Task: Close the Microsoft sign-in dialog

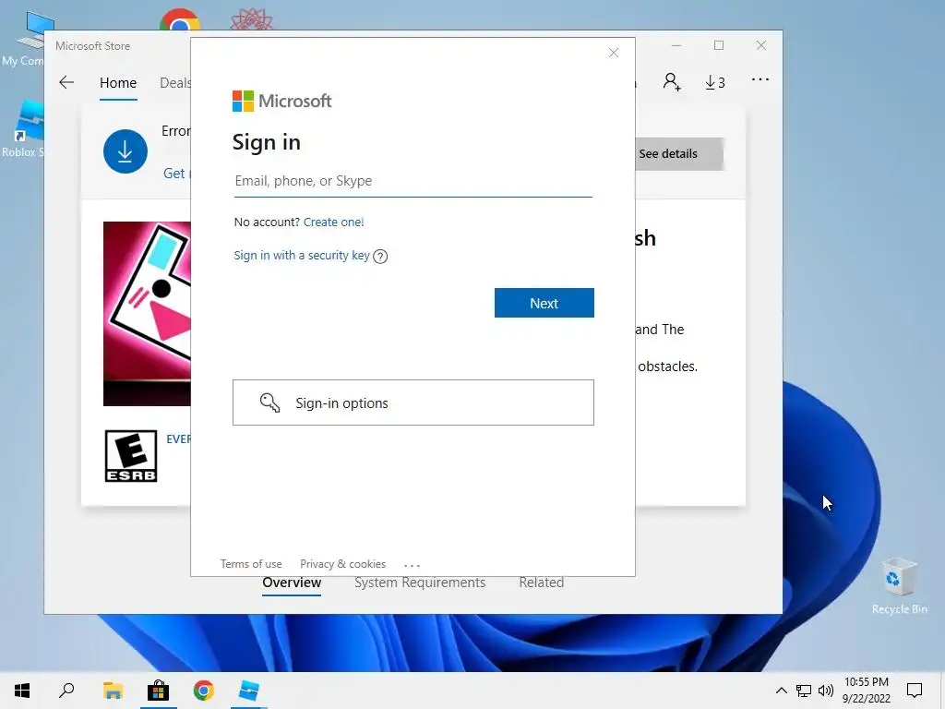Action: click(614, 53)
